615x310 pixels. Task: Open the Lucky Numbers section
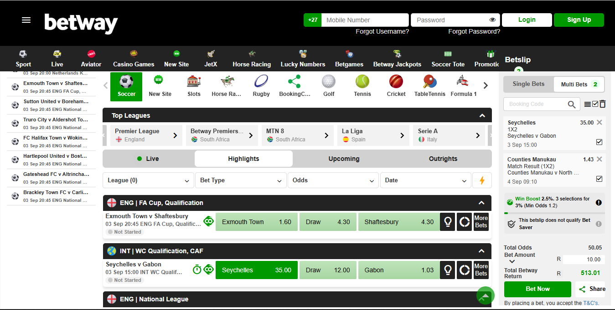(x=303, y=58)
